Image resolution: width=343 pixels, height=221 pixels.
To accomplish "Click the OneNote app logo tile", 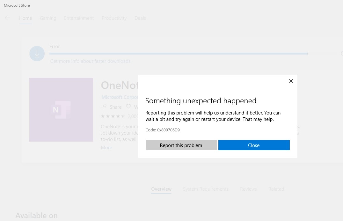I will click(61, 110).
